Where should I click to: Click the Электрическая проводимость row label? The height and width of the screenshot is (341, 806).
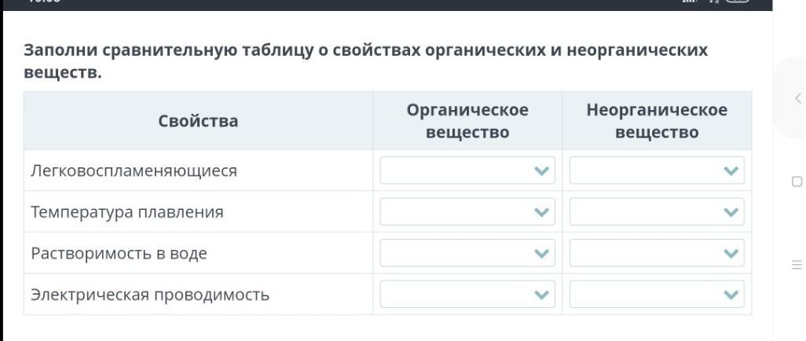pyautogui.click(x=150, y=295)
